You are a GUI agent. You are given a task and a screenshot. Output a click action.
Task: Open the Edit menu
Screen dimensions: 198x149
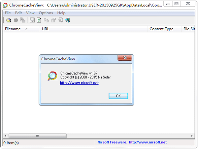pyautogui.click(x=18, y=13)
